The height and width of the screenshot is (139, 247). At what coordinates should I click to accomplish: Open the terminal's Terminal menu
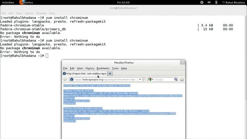(41, 13)
